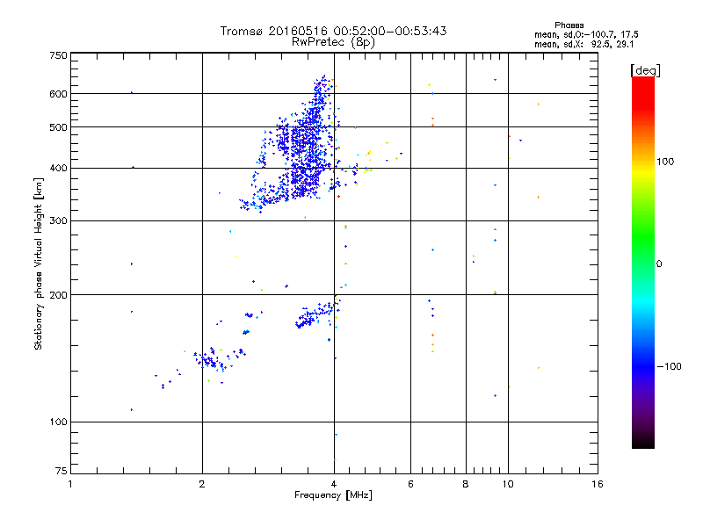Click the y-axis label "750"
The width and height of the screenshot is (703, 527).
pos(58,55)
